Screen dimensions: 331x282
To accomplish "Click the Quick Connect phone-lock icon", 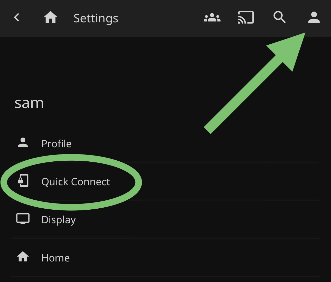I will coord(23,181).
